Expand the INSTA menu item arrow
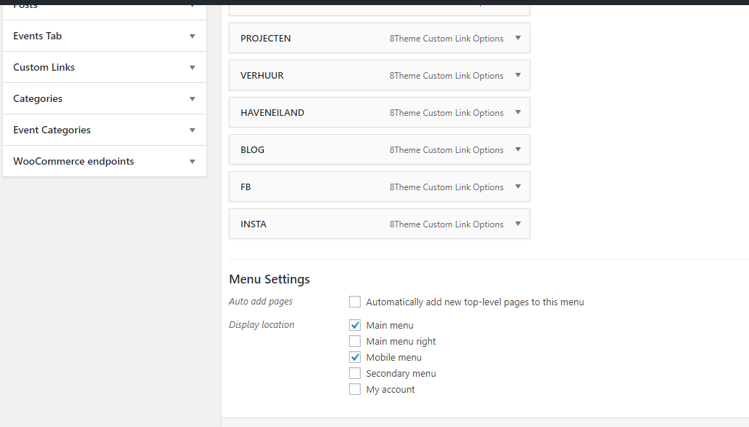 pos(518,224)
